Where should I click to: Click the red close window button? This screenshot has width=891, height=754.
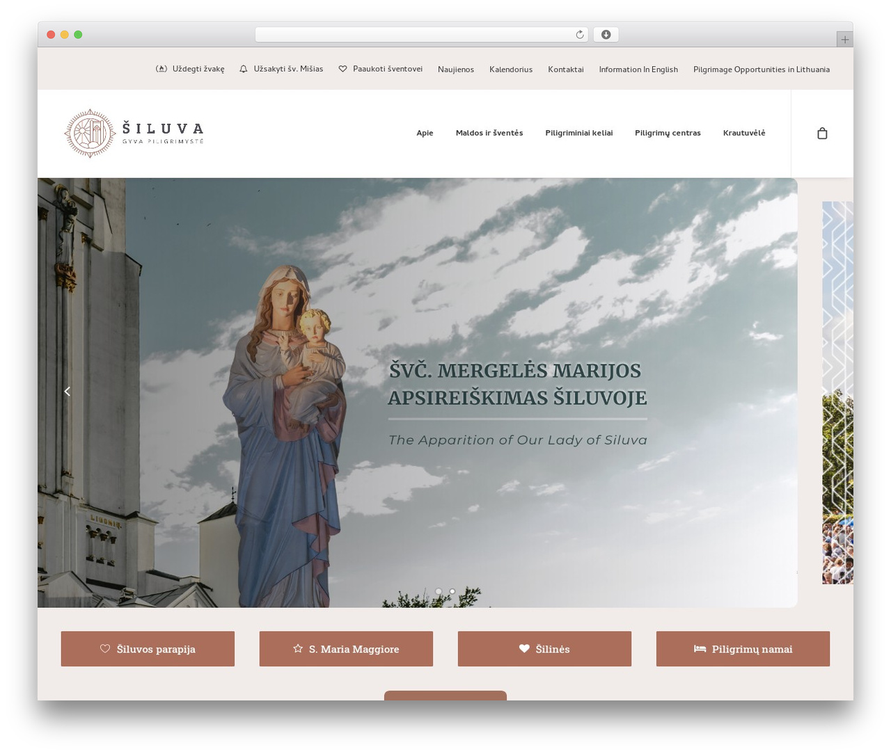point(51,35)
